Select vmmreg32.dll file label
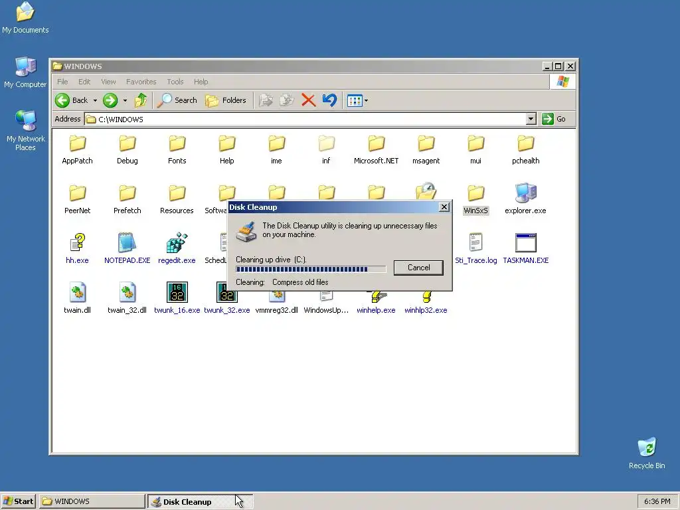This screenshot has height=510, width=680. tap(277, 310)
